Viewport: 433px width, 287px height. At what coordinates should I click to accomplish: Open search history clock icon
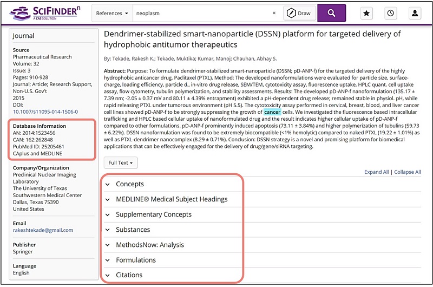tap(391, 13)
